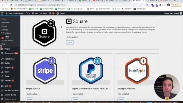The width and height of the screenshot is (183, 103).
Task: Install the PayPal Commerce Platform Add-On
Action: tap(75, 99)
